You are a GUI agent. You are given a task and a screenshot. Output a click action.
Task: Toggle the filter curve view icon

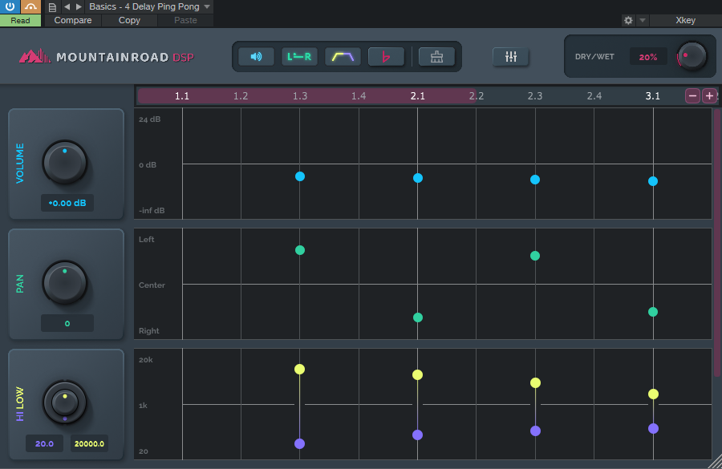[x=343, y=56]
